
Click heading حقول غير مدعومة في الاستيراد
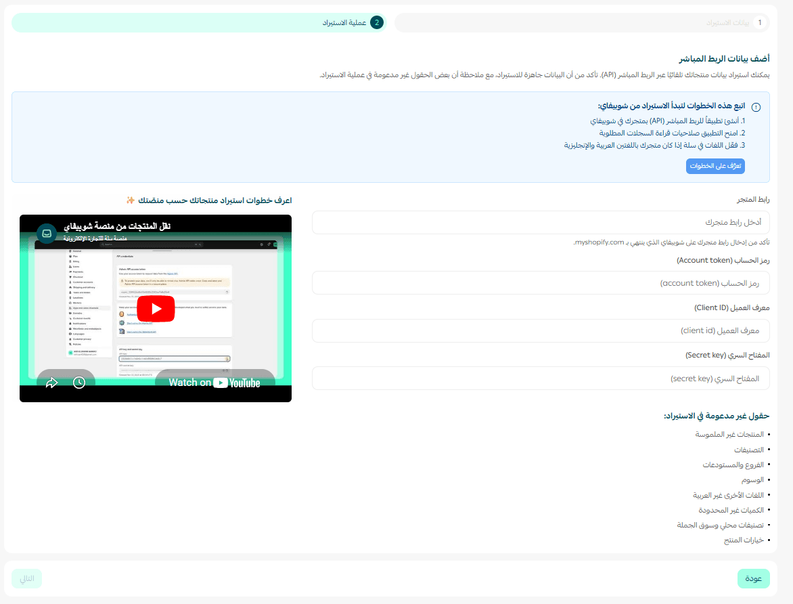(x=717, y=416)
